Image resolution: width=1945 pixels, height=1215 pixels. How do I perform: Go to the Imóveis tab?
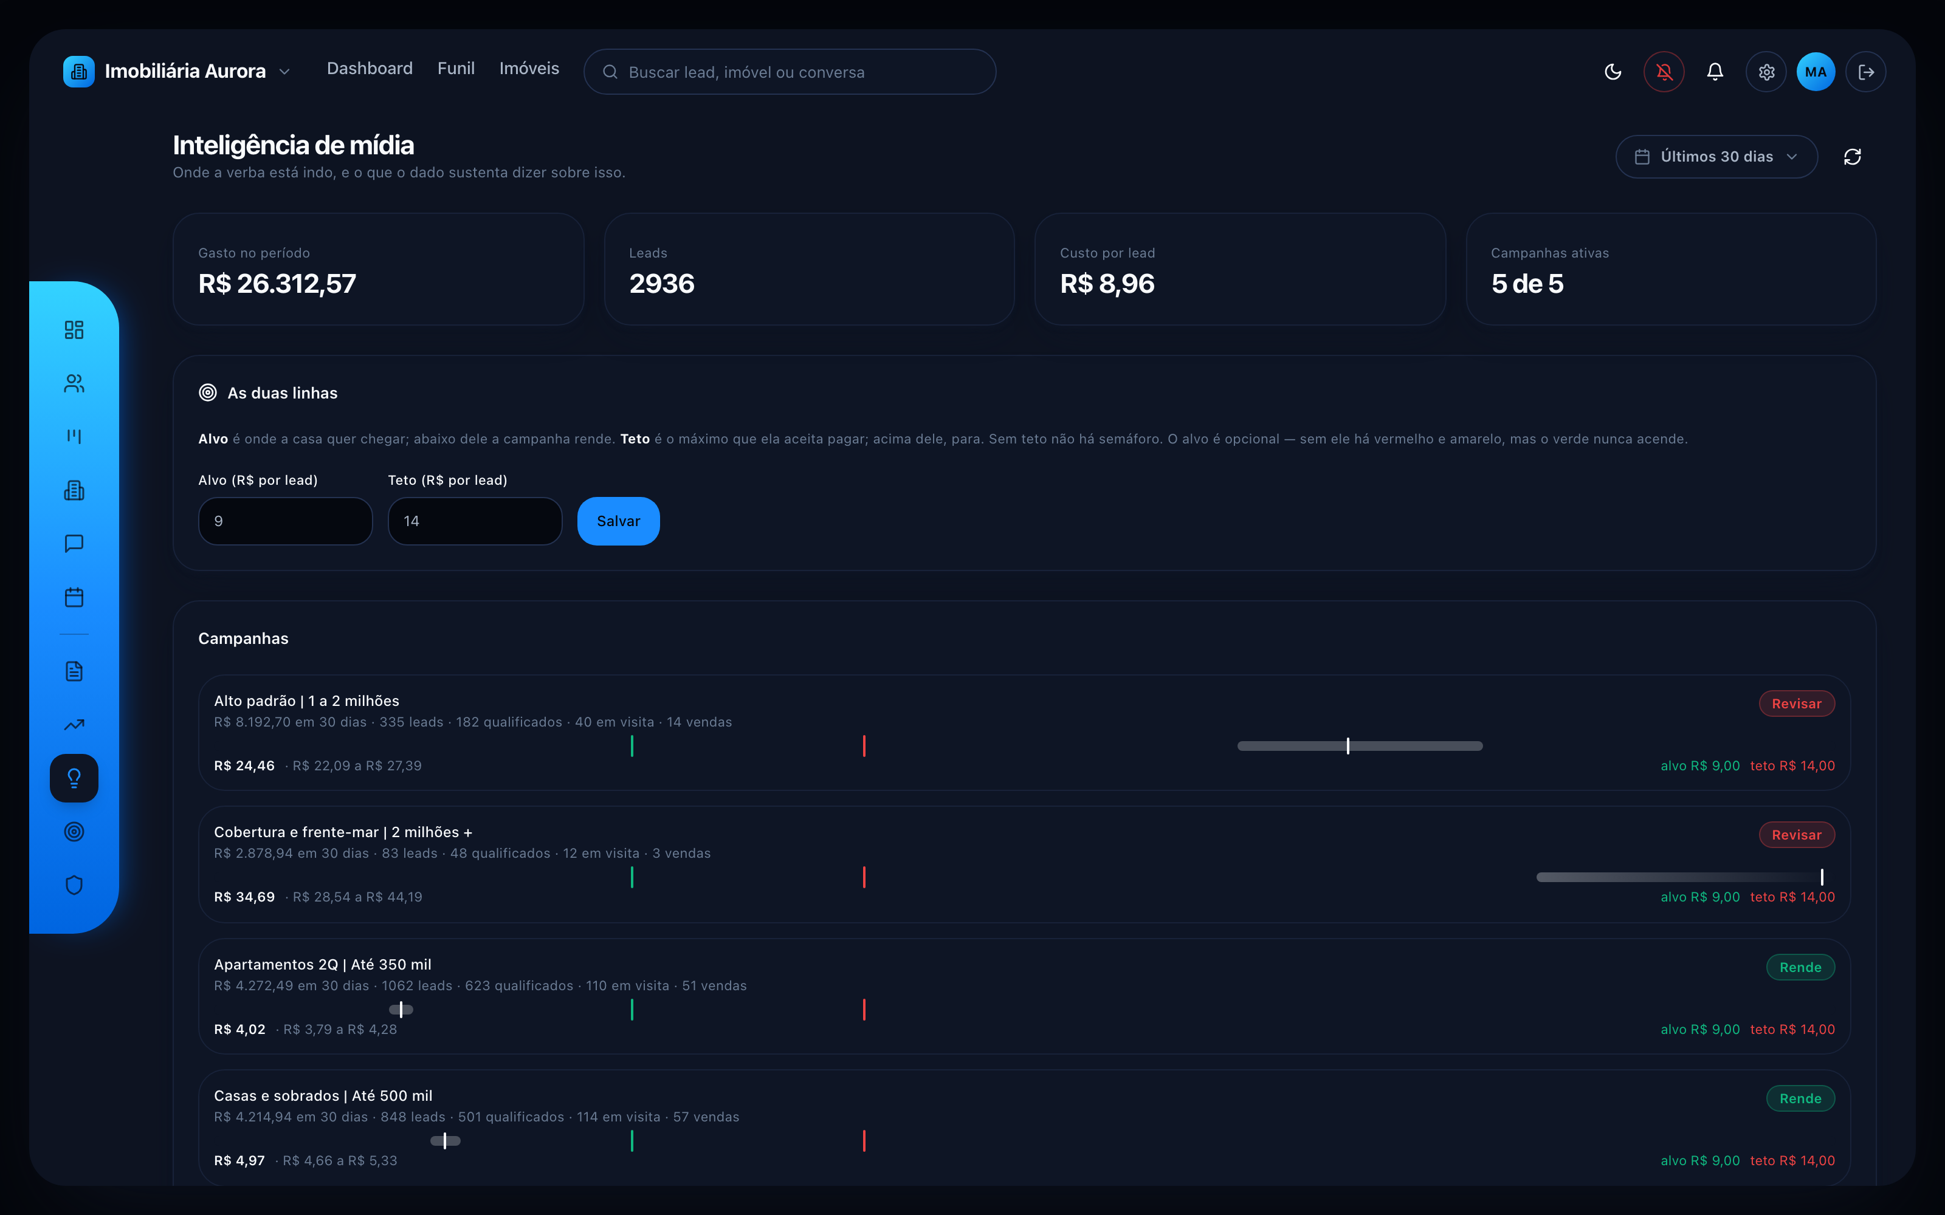click(x=529, y=68)
